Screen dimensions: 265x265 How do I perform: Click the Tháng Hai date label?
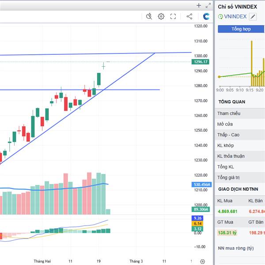[x=42, y=261]
